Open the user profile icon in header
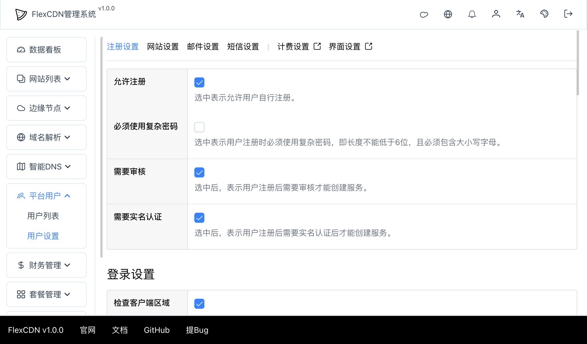This screenshot has height=344, width=587. coord(496,14)
